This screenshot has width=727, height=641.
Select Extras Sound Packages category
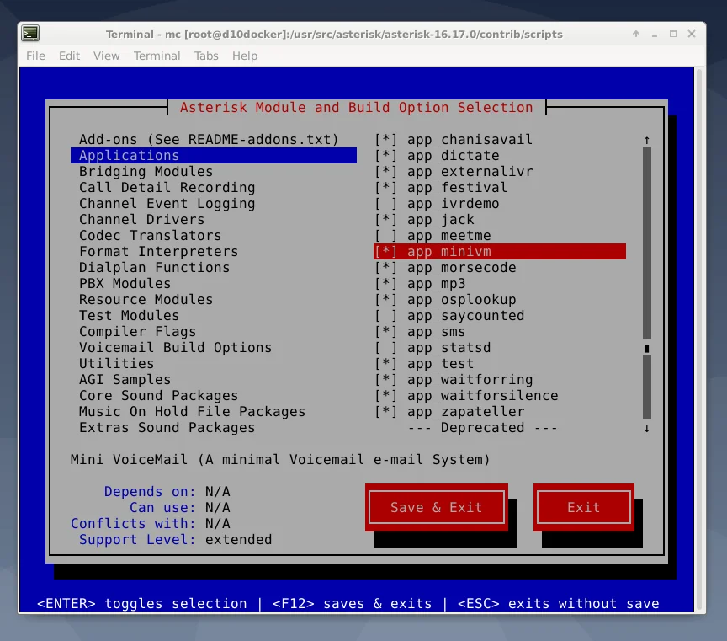coord(167,428)
